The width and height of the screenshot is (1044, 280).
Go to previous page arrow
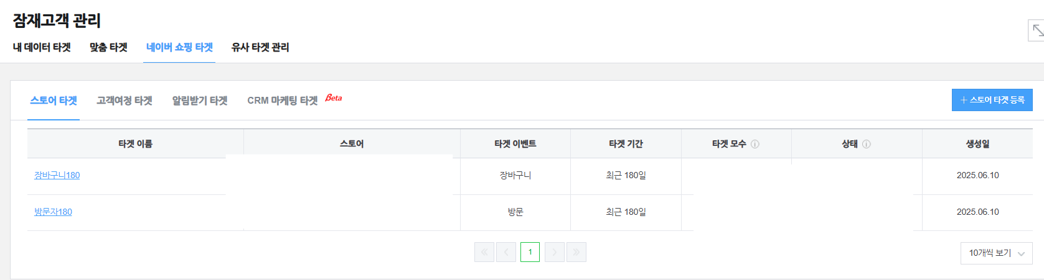click(x=506, y=252)
